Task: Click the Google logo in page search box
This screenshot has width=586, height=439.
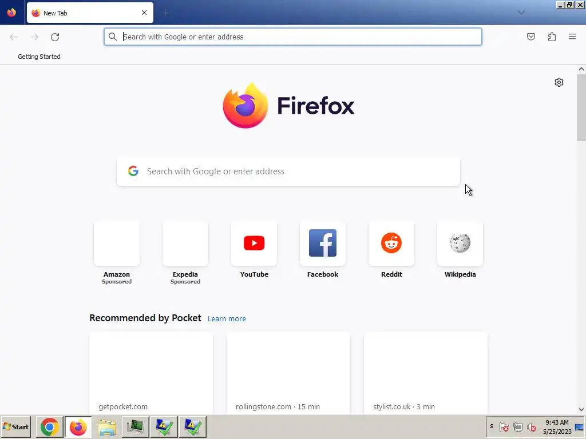Action: (x=133, y=171)
